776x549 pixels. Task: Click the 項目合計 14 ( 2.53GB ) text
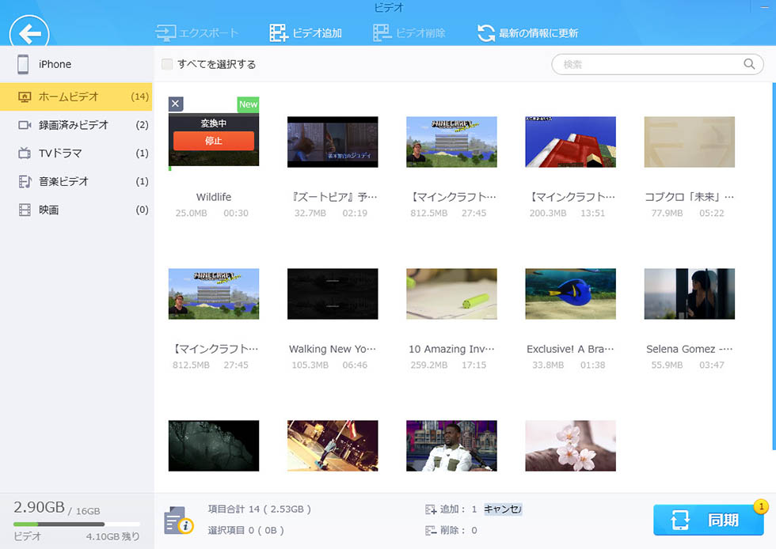[x=260, y=509]
